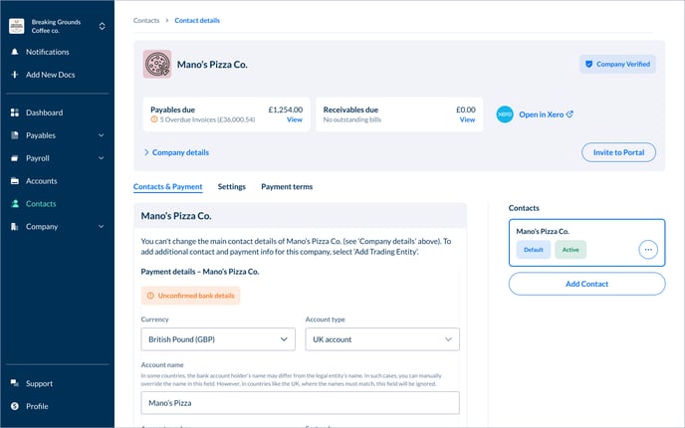Click the external link icon beside Open in Xero
The width and height of the screenshot is (685, 428).
570,114
